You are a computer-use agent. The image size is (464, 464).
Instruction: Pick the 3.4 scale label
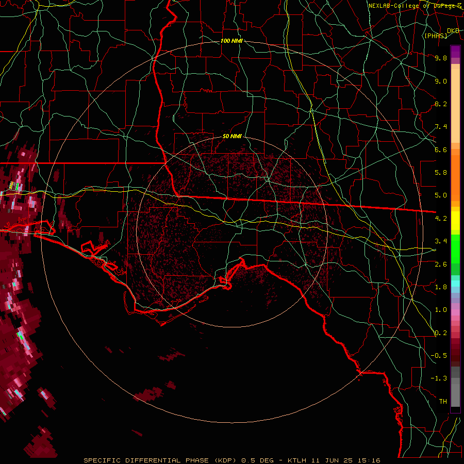tap(441, 241)
